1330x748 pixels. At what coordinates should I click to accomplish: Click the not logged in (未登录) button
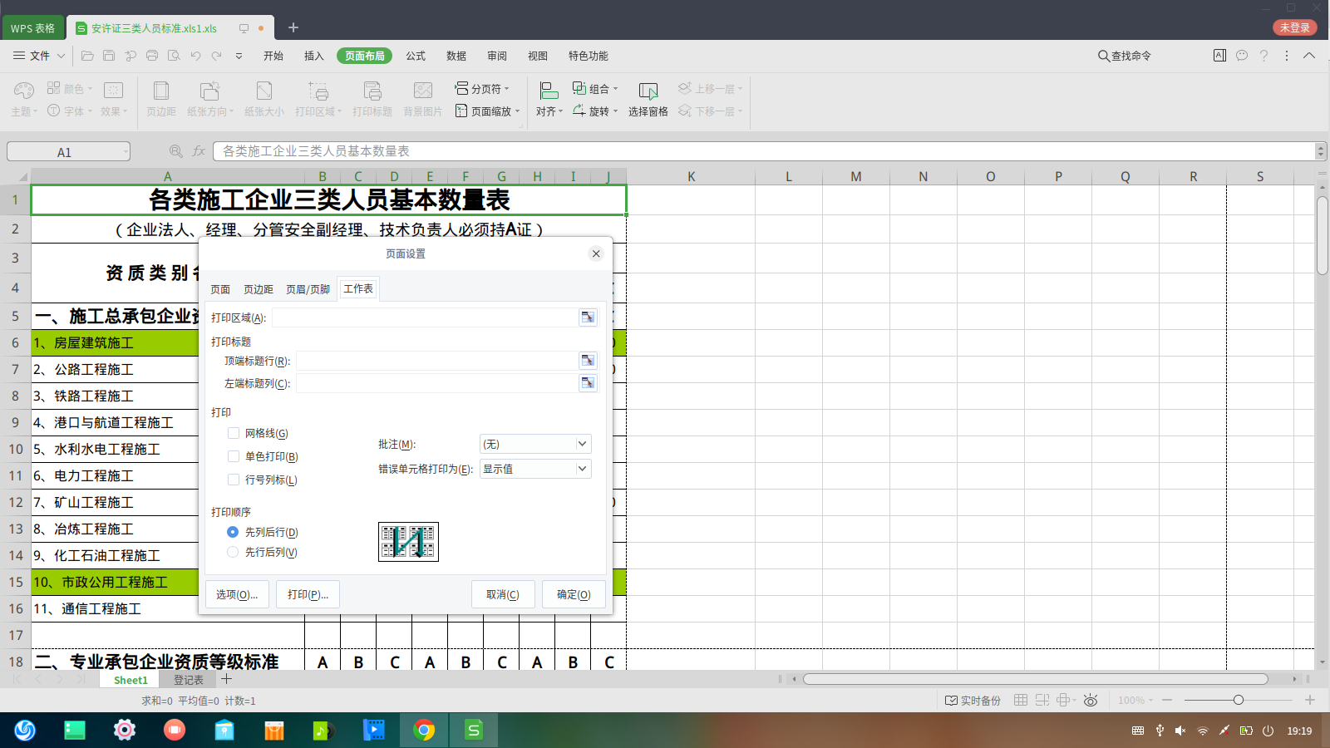1295,27
